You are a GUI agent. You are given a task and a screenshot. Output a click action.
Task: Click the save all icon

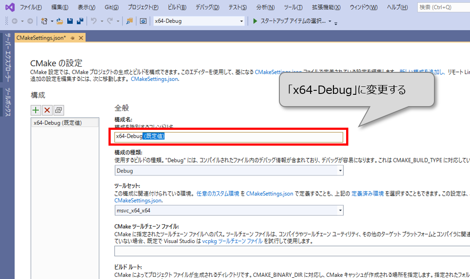click(80, 21)
